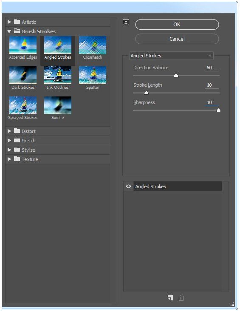Screen dimensions: 240x311
Task: Click the Distort folder icon
Action: coord(17,131)
